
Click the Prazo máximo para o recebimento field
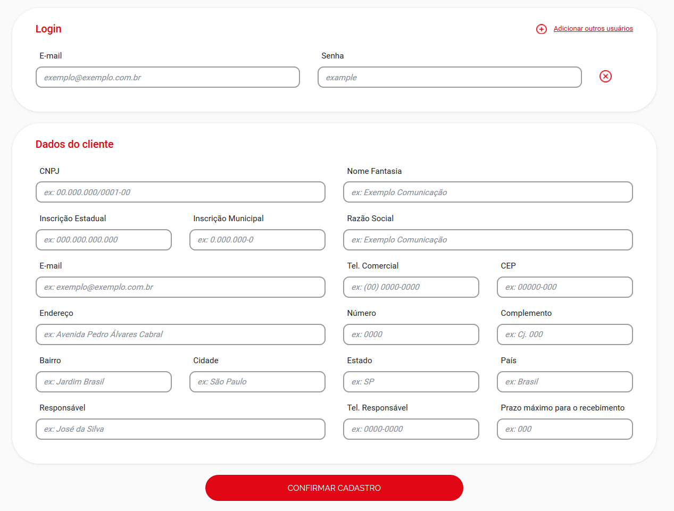point(565,429)
